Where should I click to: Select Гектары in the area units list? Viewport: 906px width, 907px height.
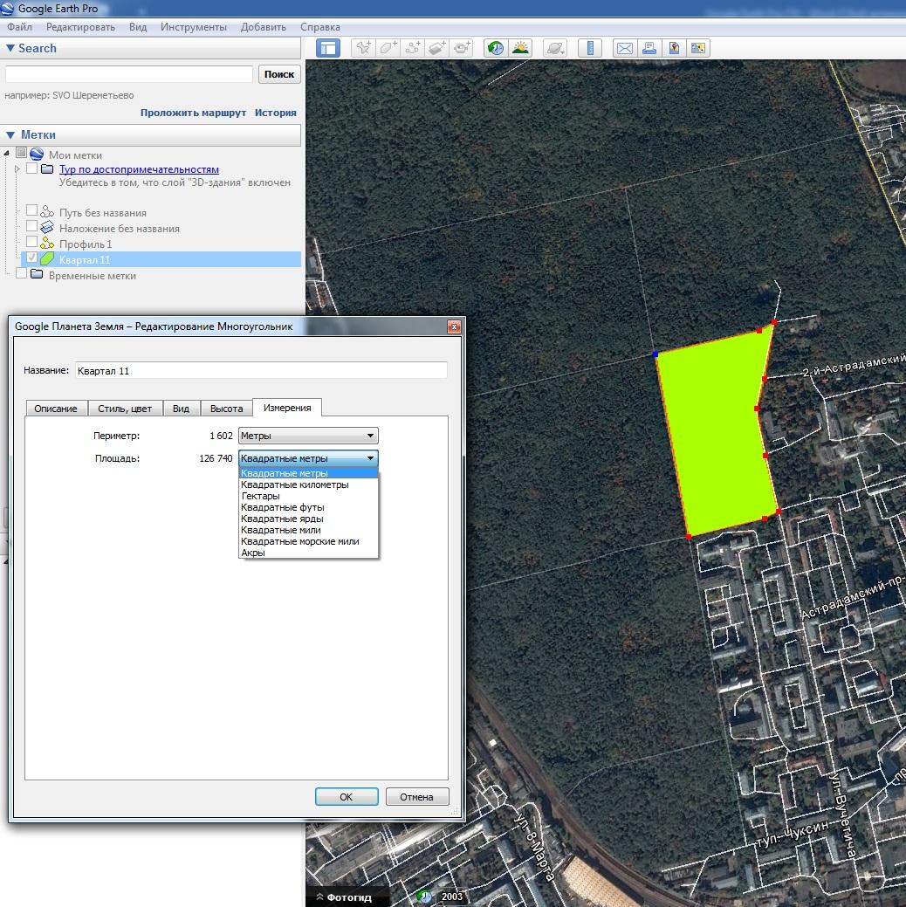[x=261, y=496]
